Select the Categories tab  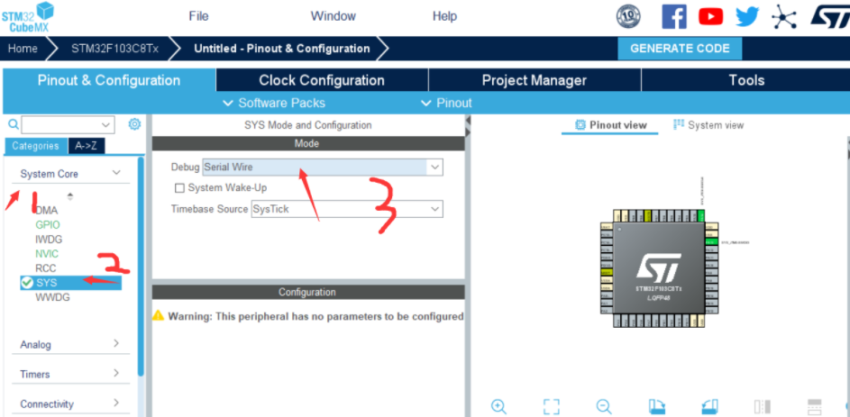(x=35, y=146)
